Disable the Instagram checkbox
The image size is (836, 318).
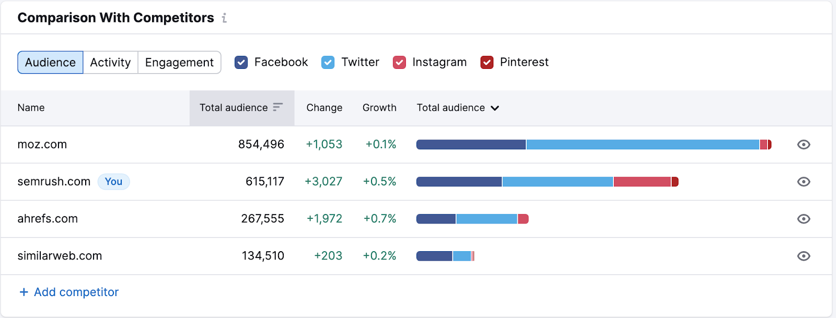coord(399,62)
